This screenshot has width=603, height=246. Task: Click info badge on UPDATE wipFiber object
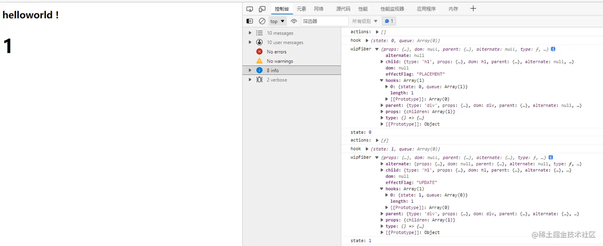[x=550, y=157]
